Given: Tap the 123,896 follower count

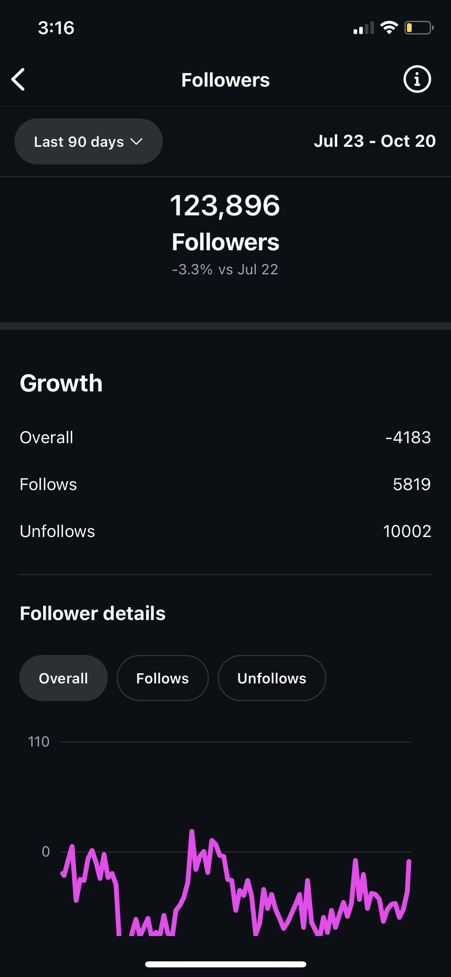Looking at the screenshot, I should pyautogui.click(x=225, y=205).
